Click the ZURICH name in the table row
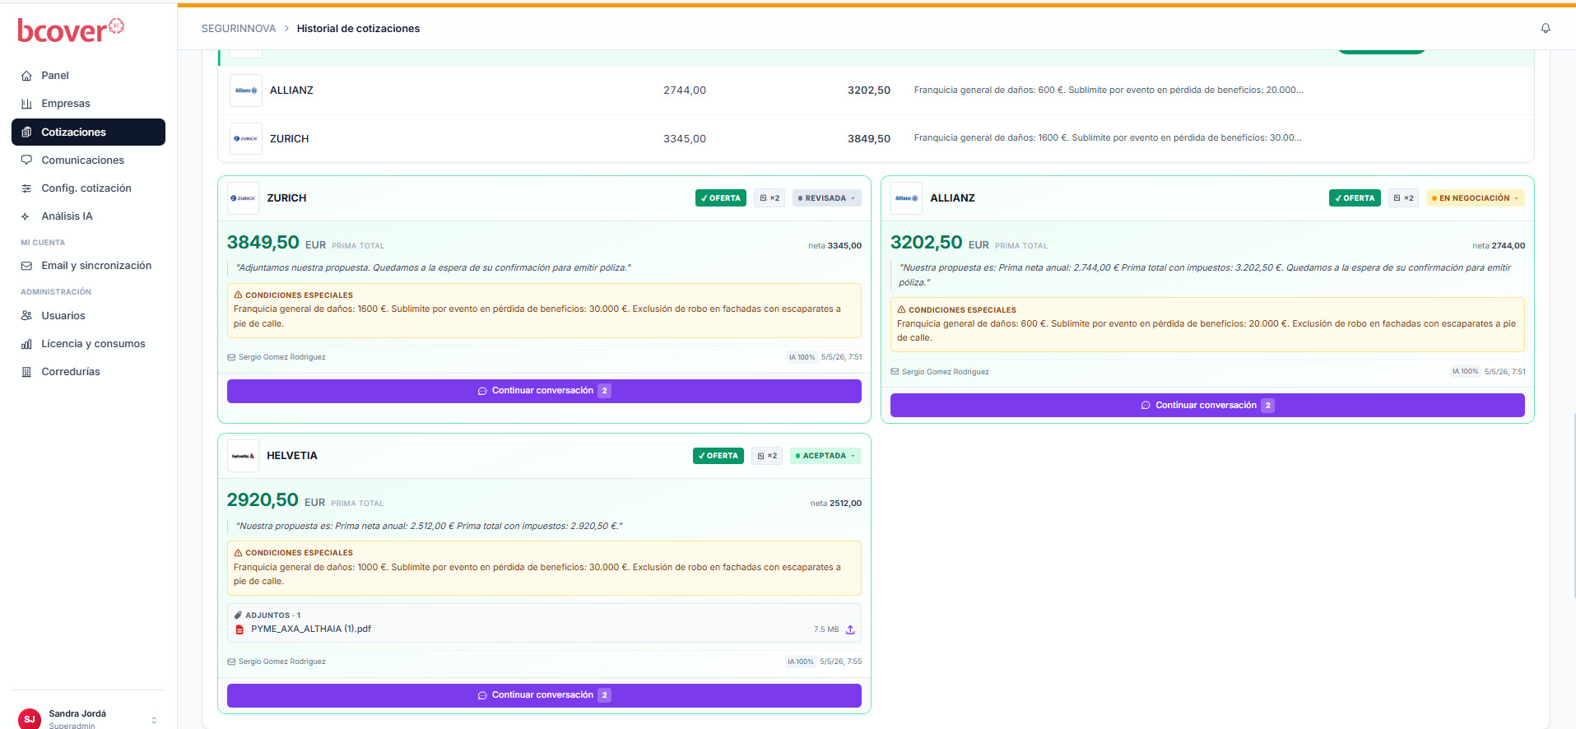Image resolution: width=1576 pixels, height=729 pixels. tap(290, 139)
